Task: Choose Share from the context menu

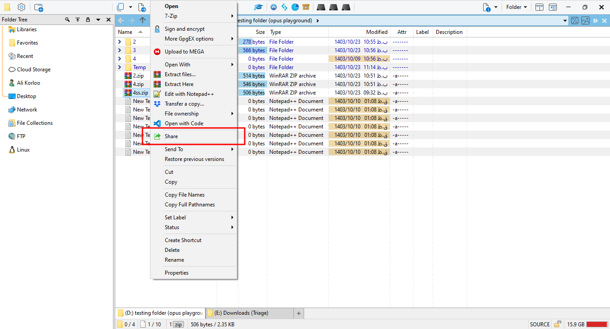Action: click(x=171, y=136)
